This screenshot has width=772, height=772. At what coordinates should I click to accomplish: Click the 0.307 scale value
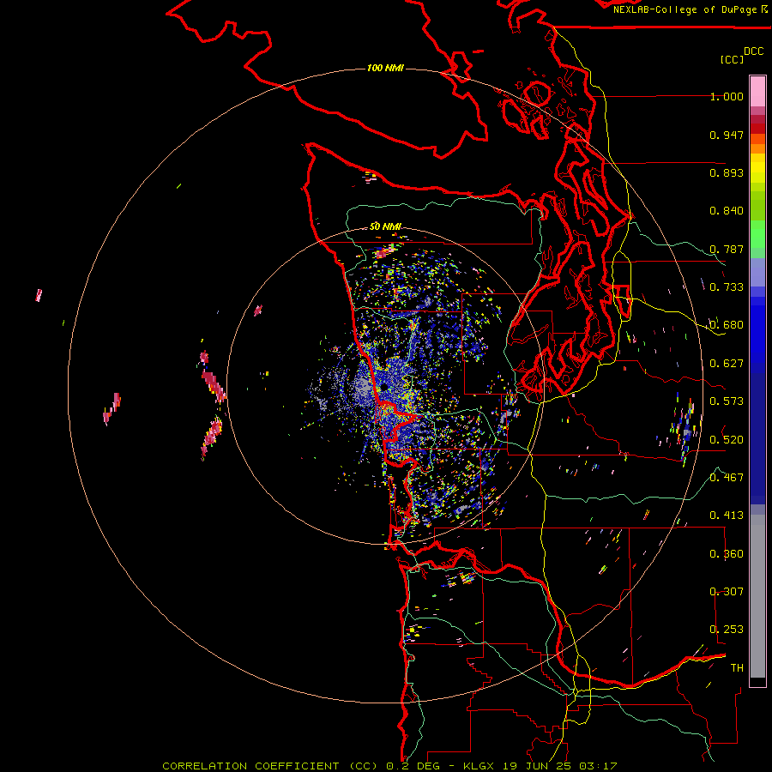[x=727, y=592]
